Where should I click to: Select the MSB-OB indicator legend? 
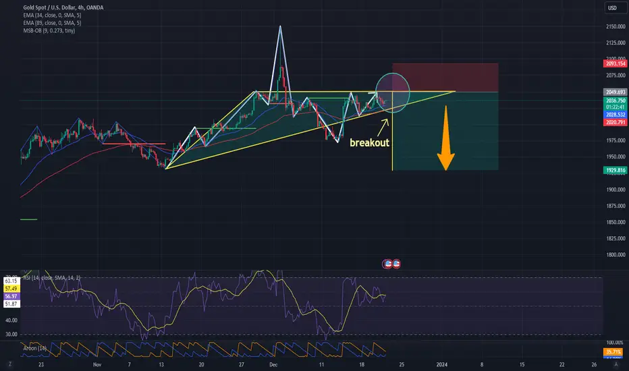49,30
